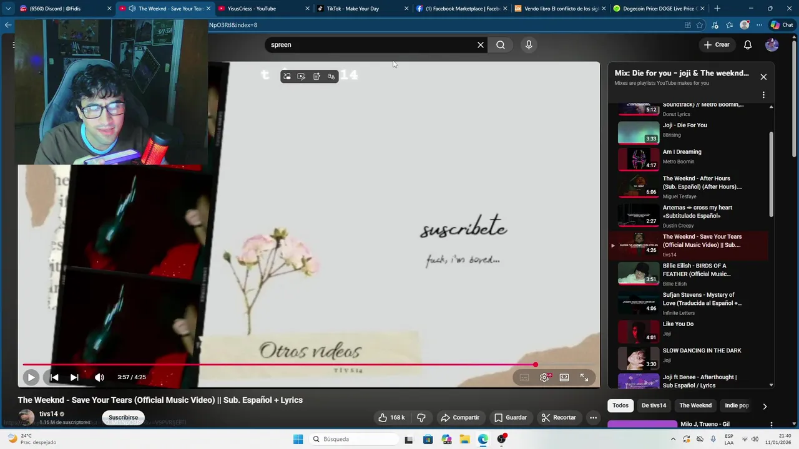The width and height of the screenshot is (799, 449).
Task: Go to the previous video in the playlist
Action: tap(54, 377)
